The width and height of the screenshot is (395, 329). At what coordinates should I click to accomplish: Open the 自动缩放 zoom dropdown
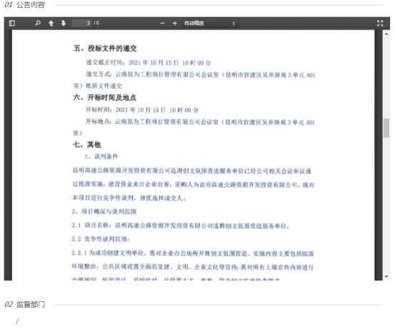click(210, 23)
